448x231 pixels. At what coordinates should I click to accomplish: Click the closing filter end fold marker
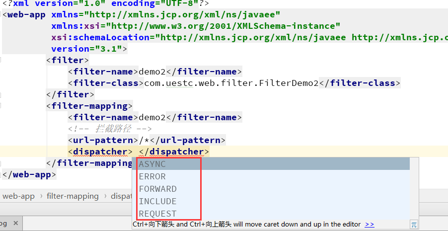1,94
